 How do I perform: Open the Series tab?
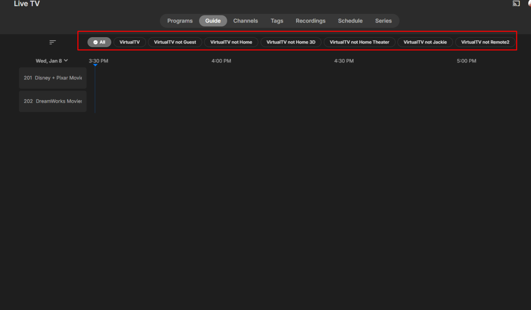tap(384, 21)
